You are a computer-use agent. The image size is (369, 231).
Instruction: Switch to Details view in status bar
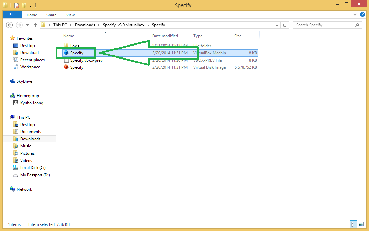pyautogui.click(x=354, y=224)
